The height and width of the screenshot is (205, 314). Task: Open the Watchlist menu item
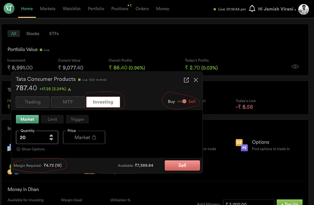[x=71, y=9]
